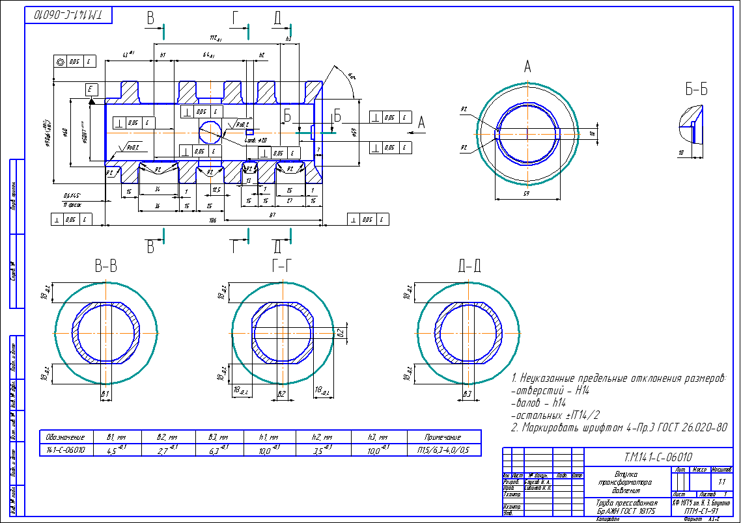Click "Формат" below the title block

pyautogui.click(x=693, y=519)
